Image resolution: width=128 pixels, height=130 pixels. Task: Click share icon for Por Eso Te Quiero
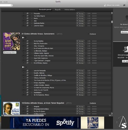pos(27,111)
